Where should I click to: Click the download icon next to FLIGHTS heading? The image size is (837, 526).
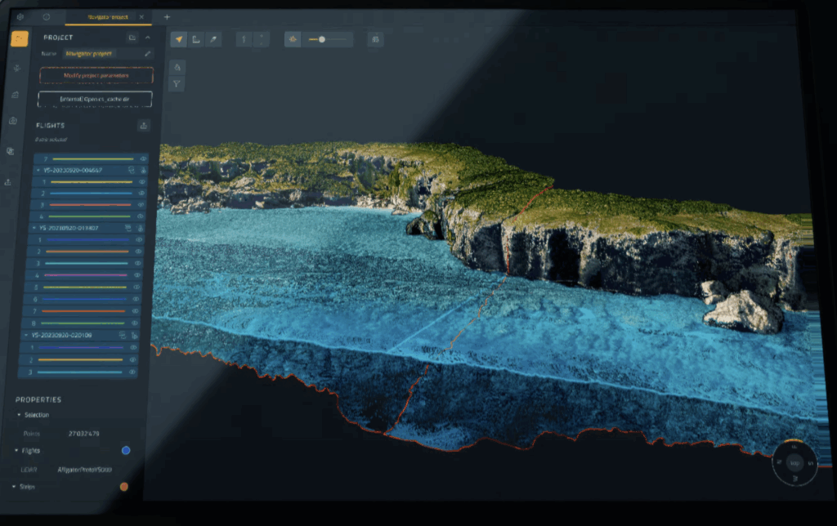(x=143, y=124)
